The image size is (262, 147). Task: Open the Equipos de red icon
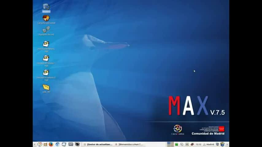tap(46, 31)
